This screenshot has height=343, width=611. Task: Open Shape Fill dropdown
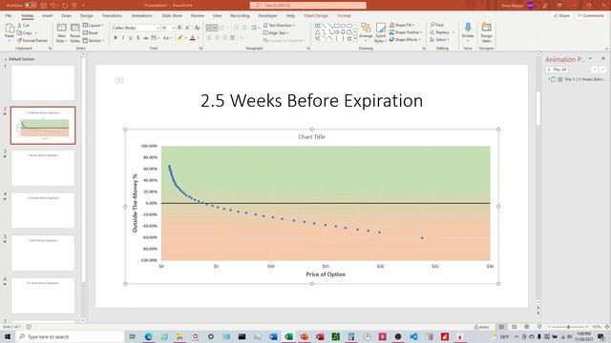402,25
